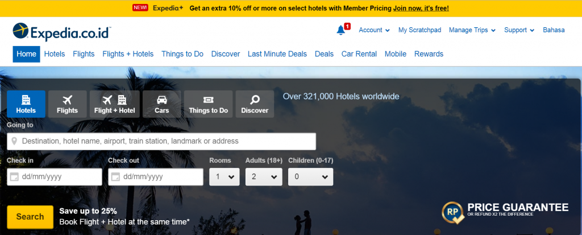Image resolution: width=582 pixels, height=235 pixels.
Task: Open the Rooms count dropdown
Action: [x=224, y=176]
